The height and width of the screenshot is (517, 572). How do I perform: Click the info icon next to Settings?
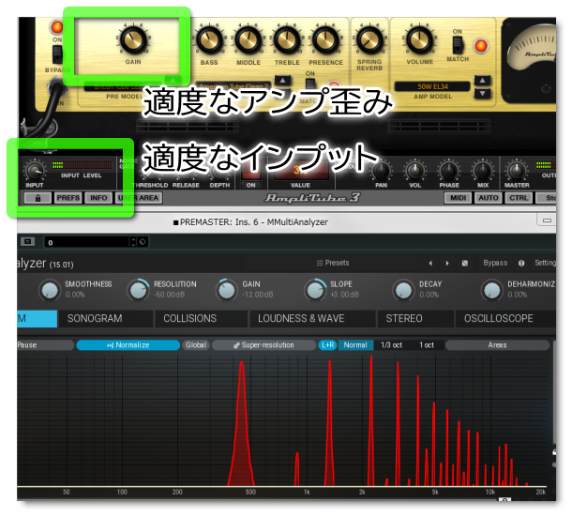click(x=521, y=263)
